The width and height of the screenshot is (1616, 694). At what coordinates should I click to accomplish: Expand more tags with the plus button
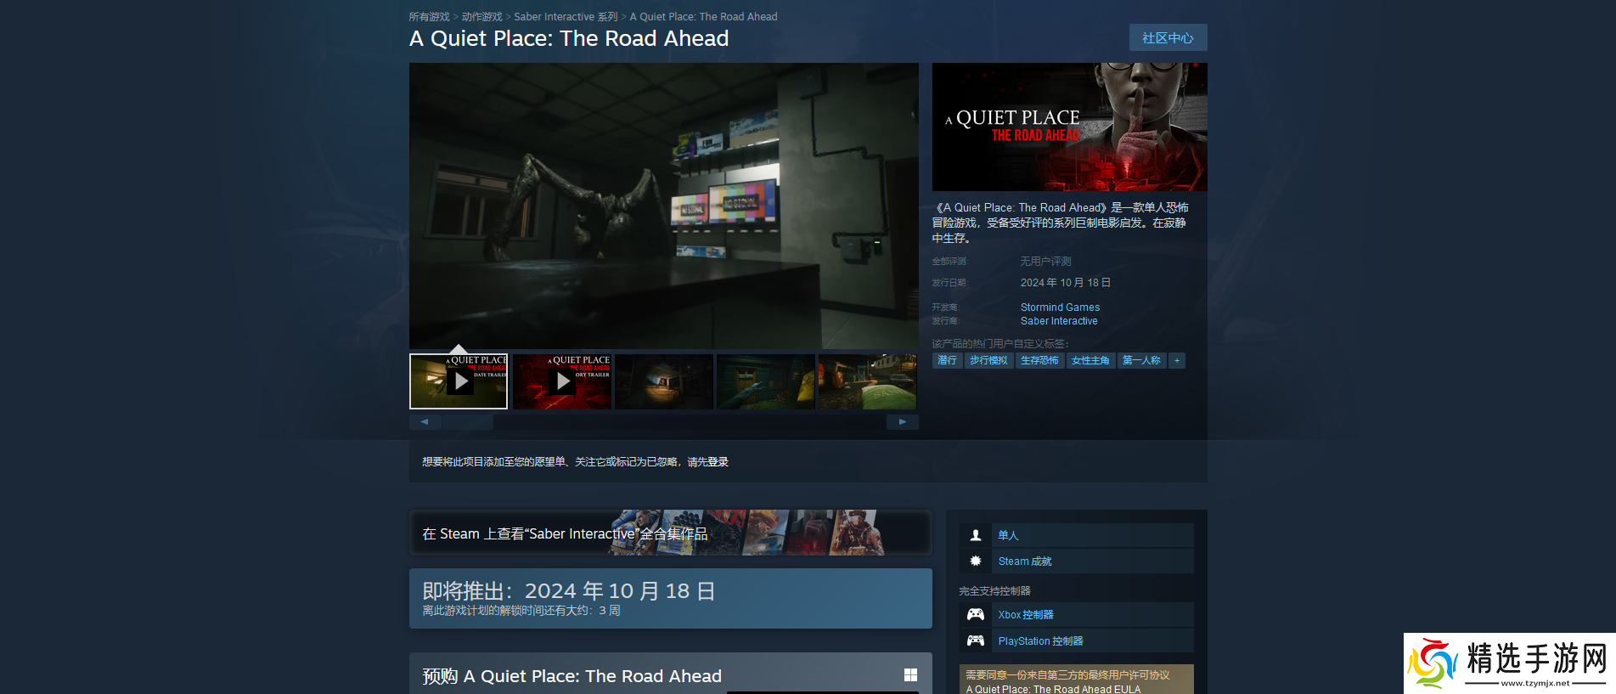coord(1176,361)
